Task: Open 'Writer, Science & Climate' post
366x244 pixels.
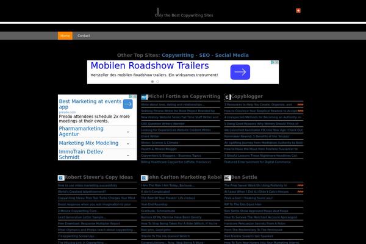Action: pyautogui.click(x=160, y=143)
